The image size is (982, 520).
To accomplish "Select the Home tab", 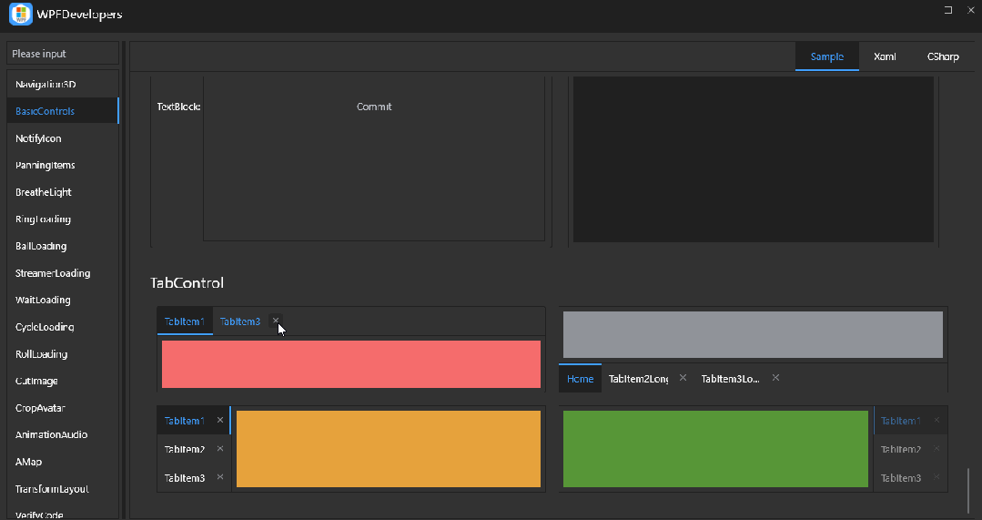I will point(580,379).
